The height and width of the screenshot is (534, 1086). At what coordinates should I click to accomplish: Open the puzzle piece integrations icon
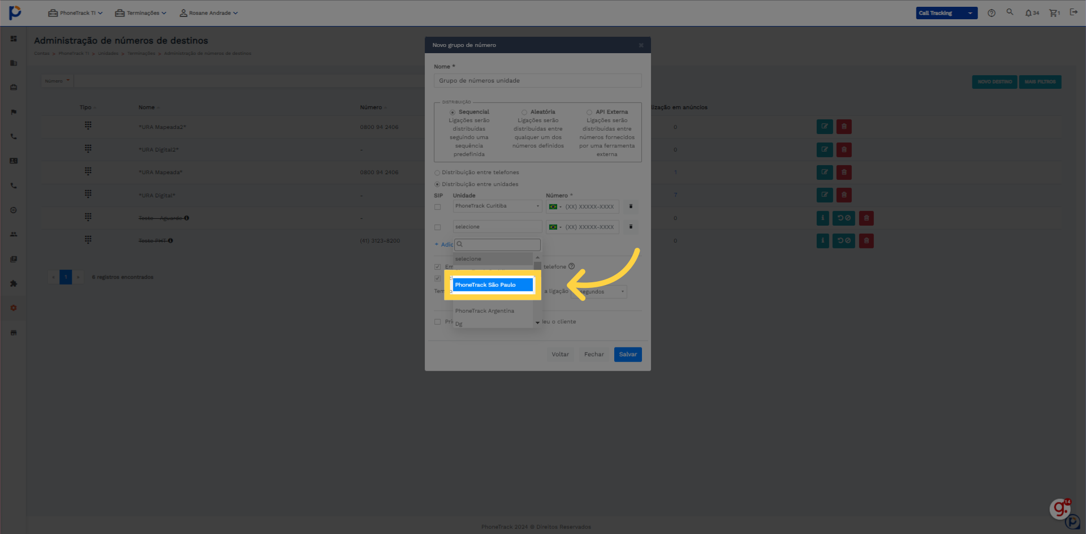coord(14,283)
